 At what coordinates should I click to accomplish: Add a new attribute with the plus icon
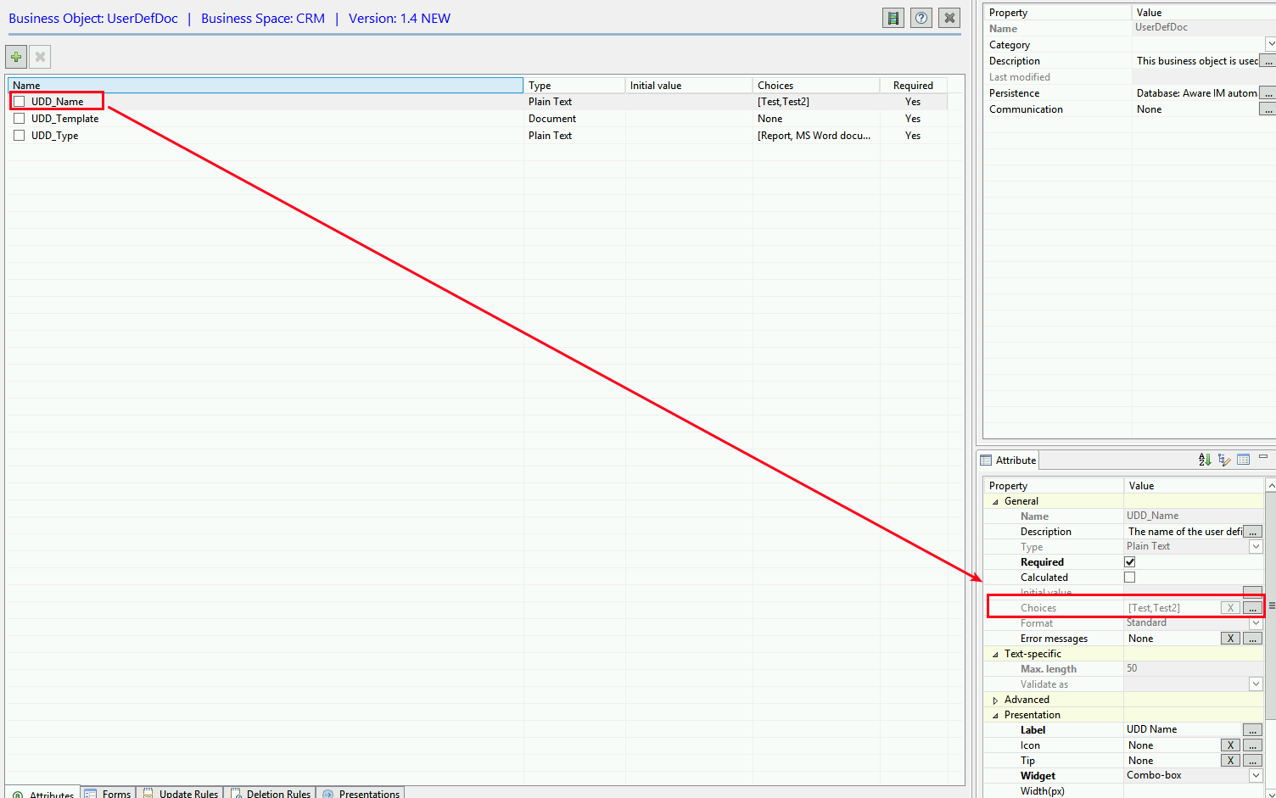(x=16, y=57)
